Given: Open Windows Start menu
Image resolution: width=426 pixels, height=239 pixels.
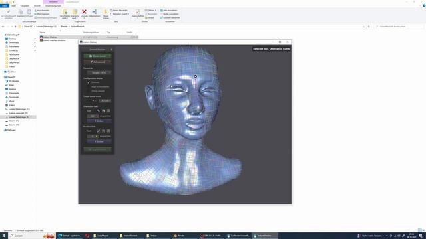Looking at the screenshot, I should pos(4,236).
